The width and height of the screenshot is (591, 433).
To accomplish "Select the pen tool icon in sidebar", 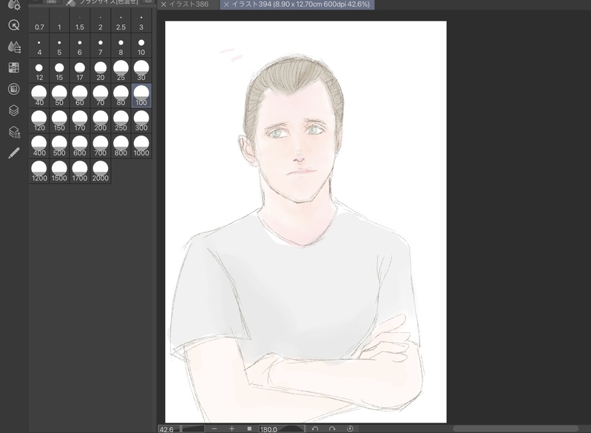I will 13,153.
